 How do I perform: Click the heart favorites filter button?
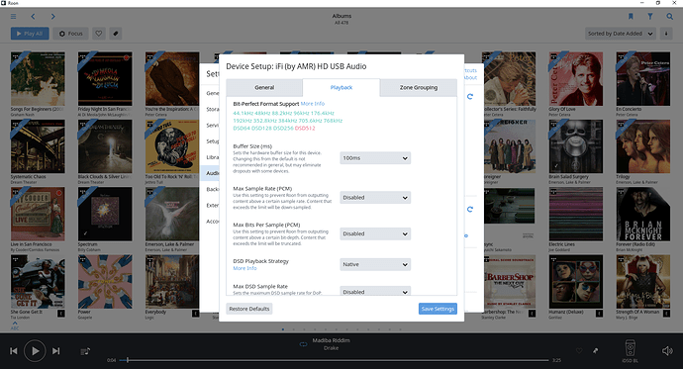pyautogui.click(x=99, y=34)
